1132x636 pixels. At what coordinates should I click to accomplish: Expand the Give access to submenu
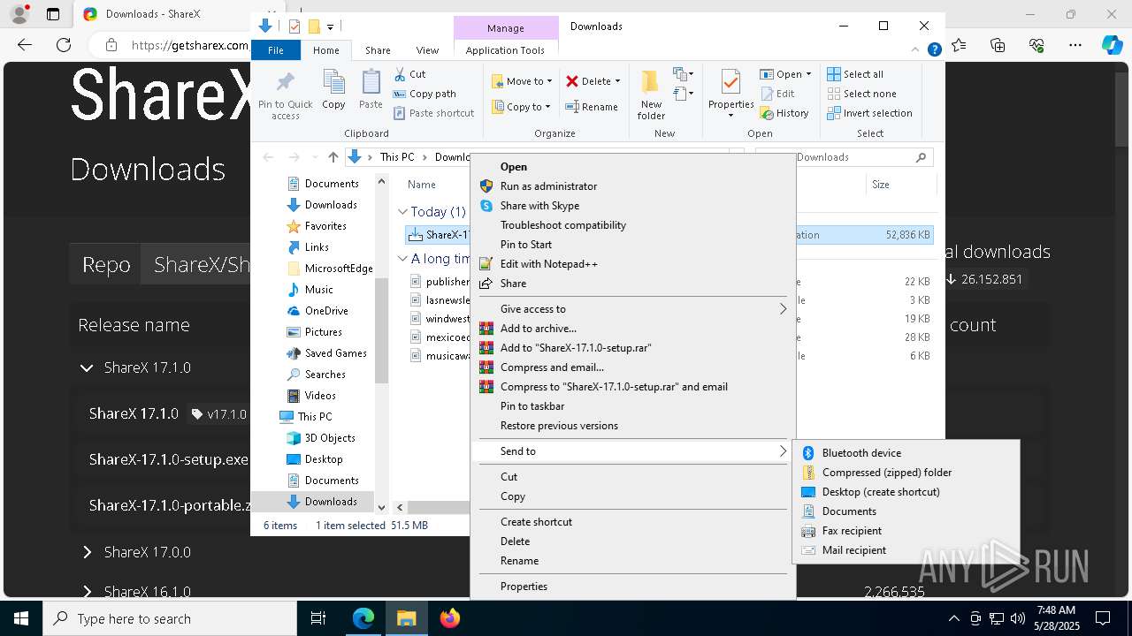(633, 309)
